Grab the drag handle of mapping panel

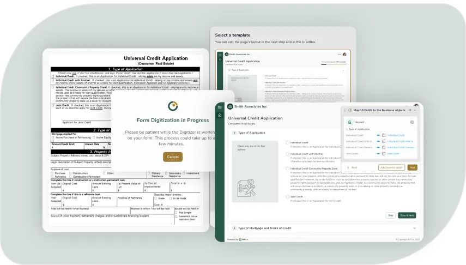pyautogui.click(x=345, y=110)
